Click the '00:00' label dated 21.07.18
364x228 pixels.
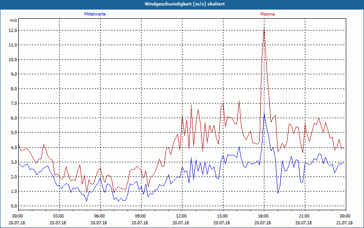(346, 216)
